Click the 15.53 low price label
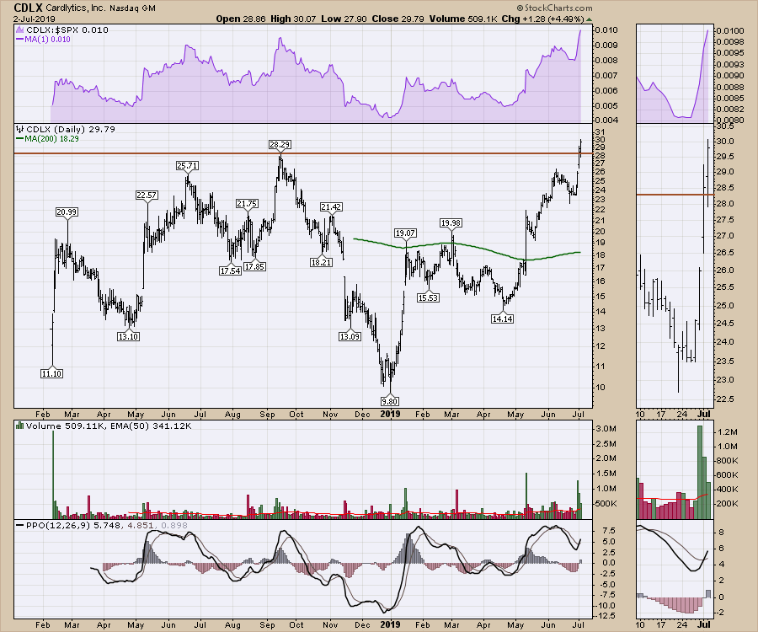This screenshot has height=632, width=758. (x=429, y=297)
